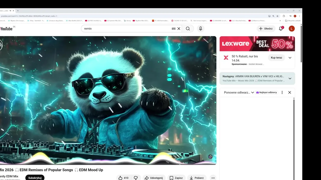Open playlist options three-dot menu
Screen dimensions: 321x180
(282, 92)
